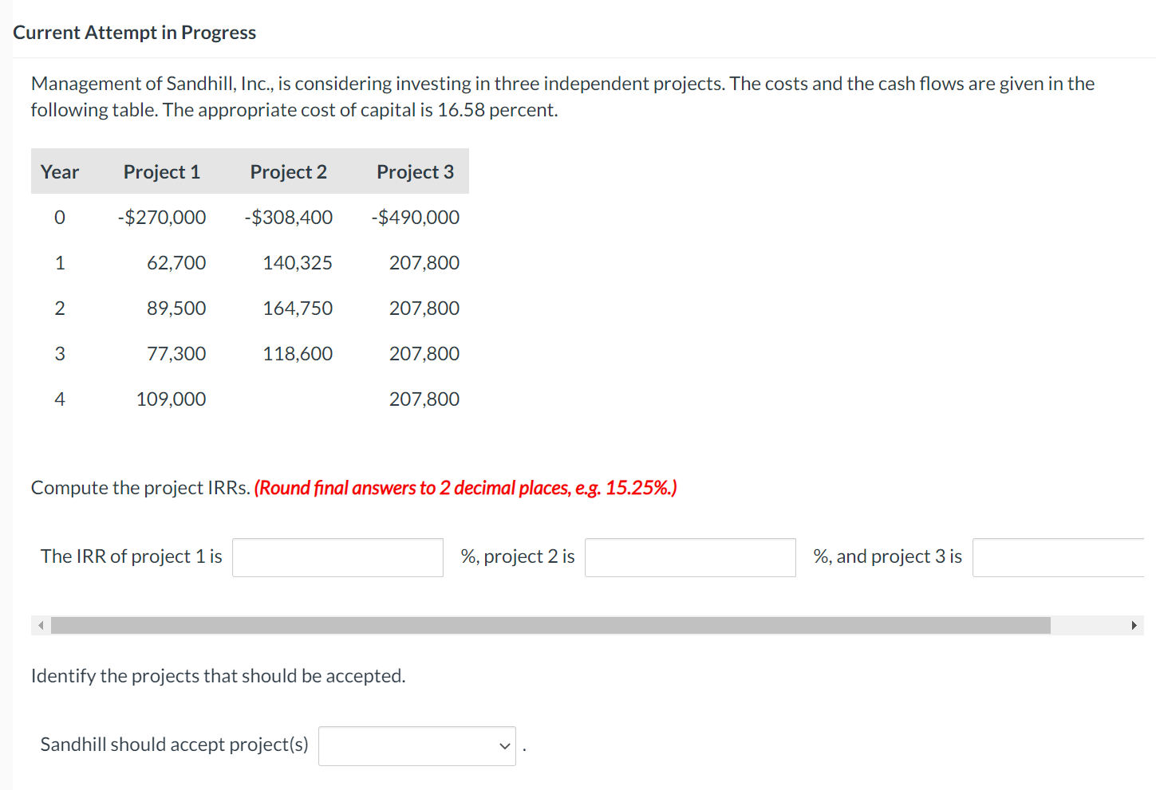Select the Project 2 column header

click(x=288, y=171)
